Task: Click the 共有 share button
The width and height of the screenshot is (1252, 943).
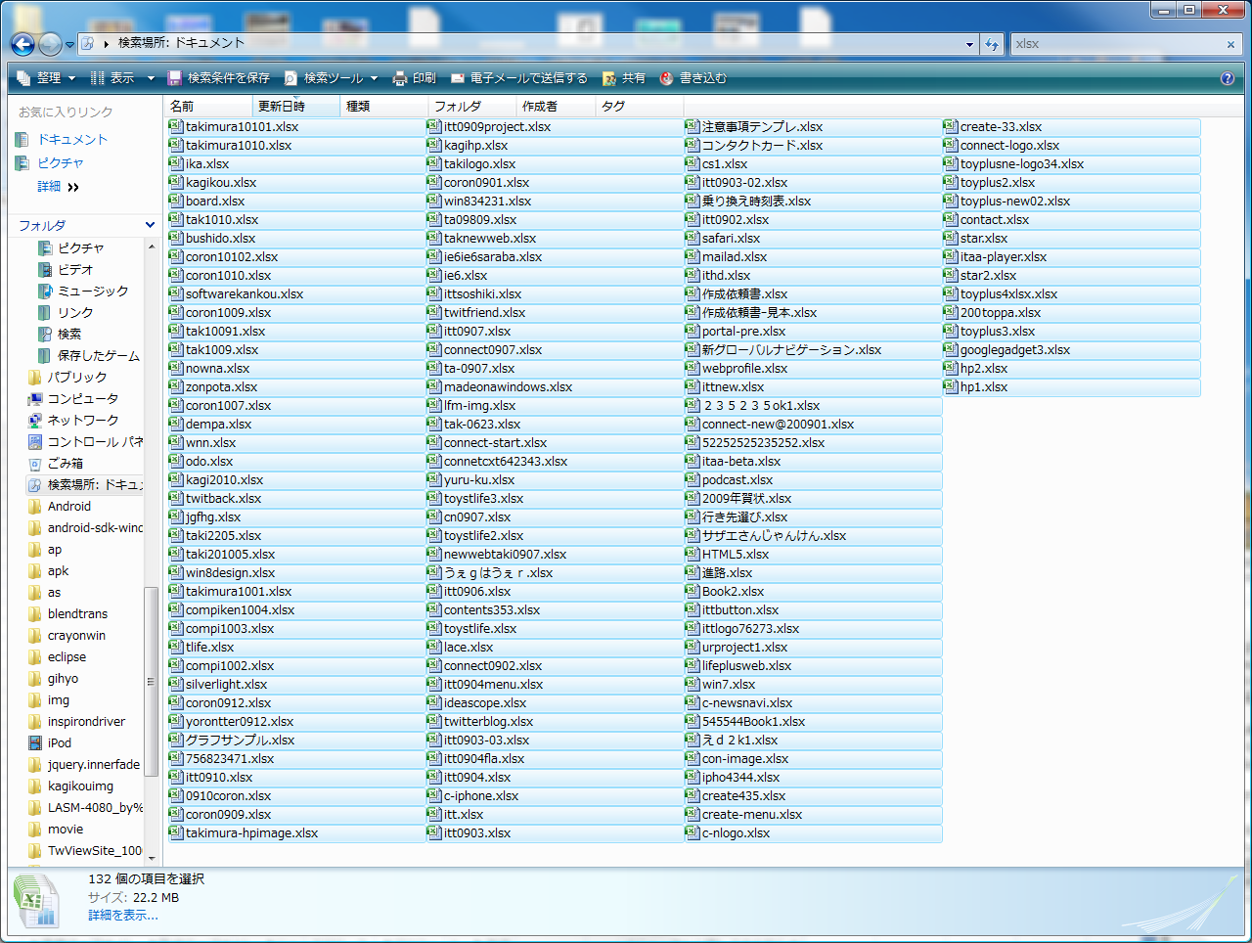Action: pyautogui.click(x=624, y=78)
